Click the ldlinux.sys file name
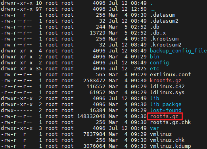This screenshot has height=149, width=207. pos(167,93)
